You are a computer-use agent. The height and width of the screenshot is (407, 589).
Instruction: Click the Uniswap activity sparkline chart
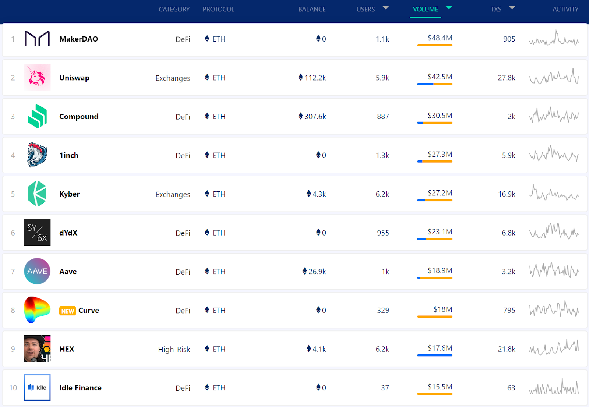click(554, 76)
